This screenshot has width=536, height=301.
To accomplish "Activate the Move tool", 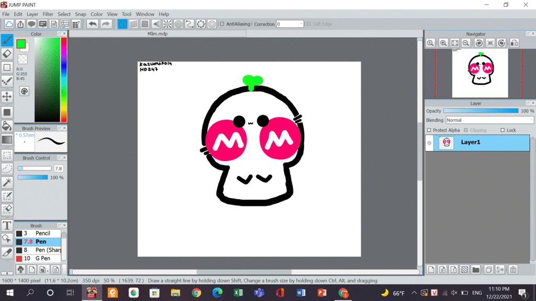I will tap(7, 97).
